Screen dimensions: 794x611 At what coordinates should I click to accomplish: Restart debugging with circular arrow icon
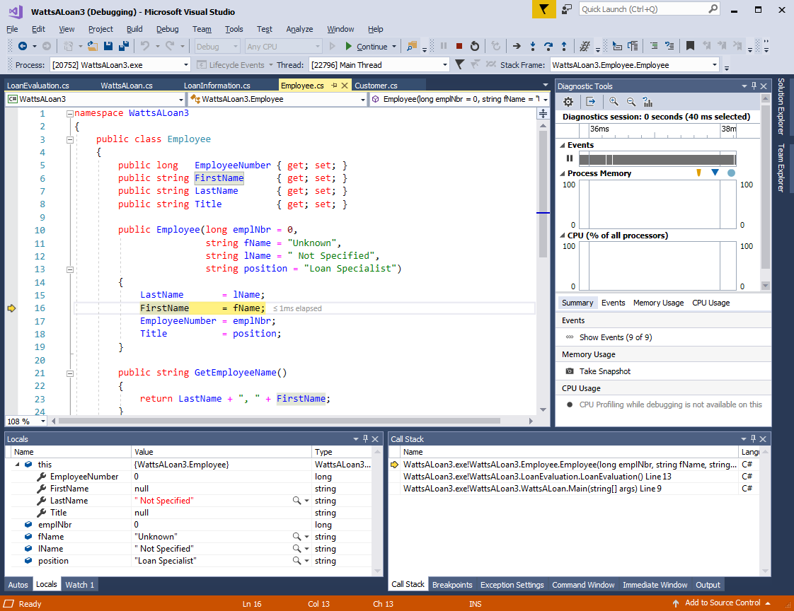pyautogui.click(x=474, y=46)
